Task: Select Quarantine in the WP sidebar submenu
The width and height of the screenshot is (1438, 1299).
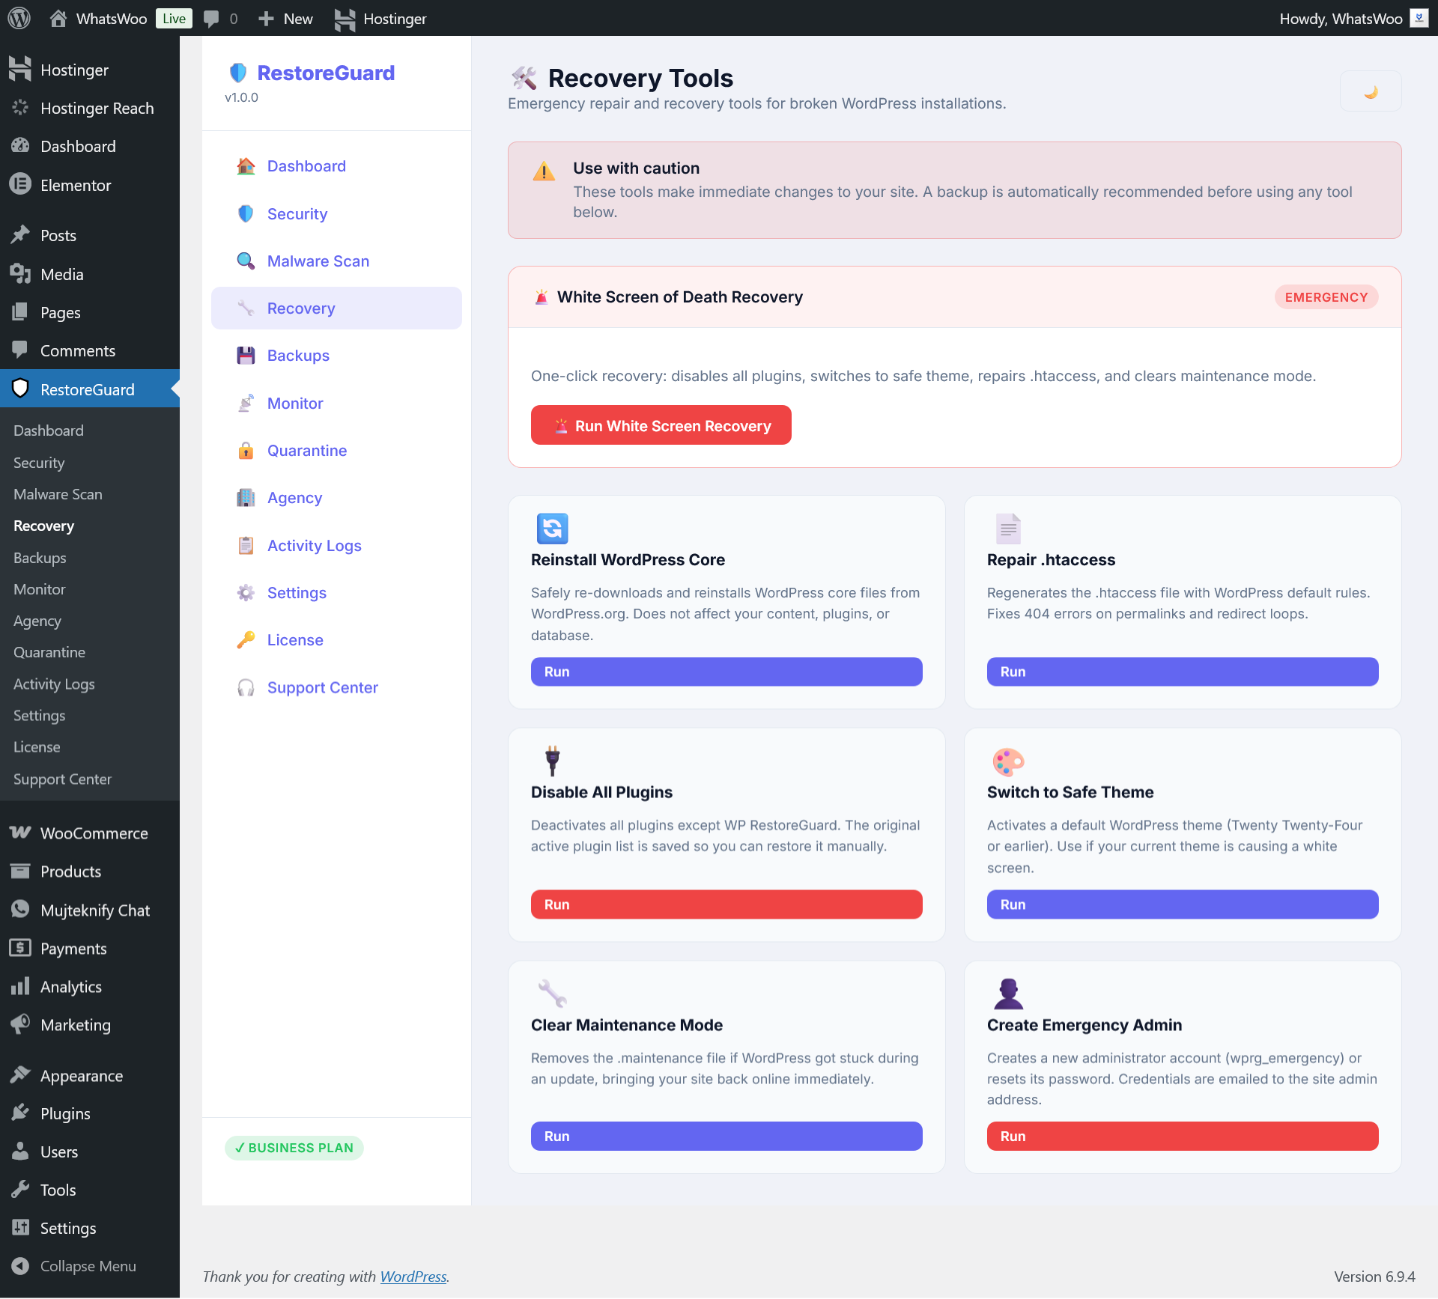Action: [x=49, y=652]
